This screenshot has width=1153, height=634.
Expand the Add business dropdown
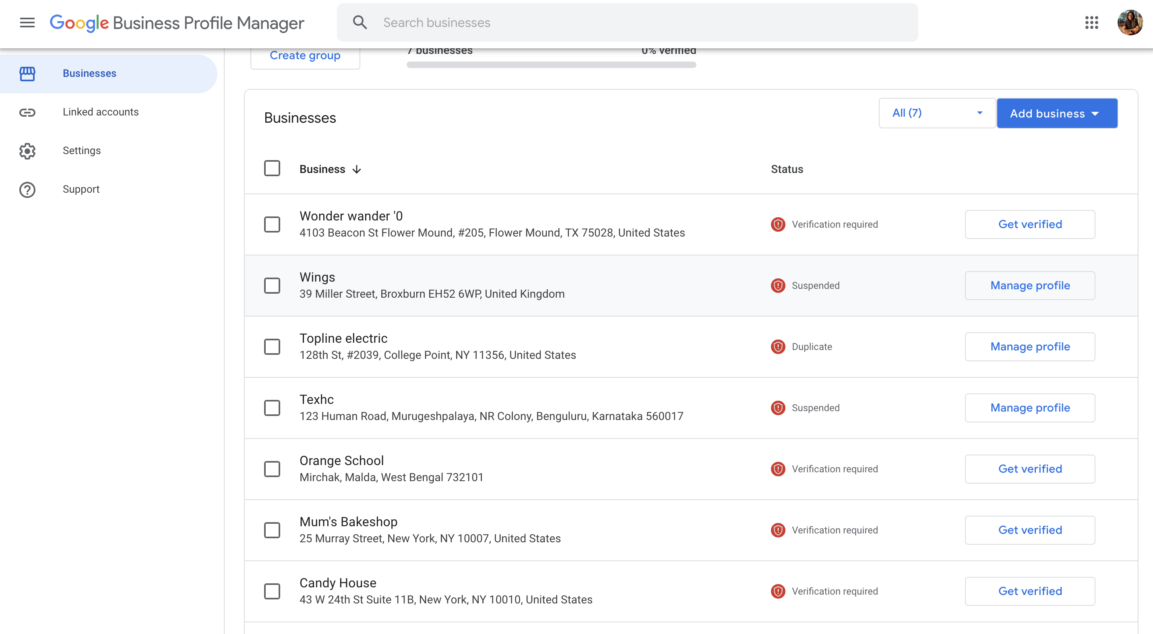pyautogui.click(x=1057, y=113)
